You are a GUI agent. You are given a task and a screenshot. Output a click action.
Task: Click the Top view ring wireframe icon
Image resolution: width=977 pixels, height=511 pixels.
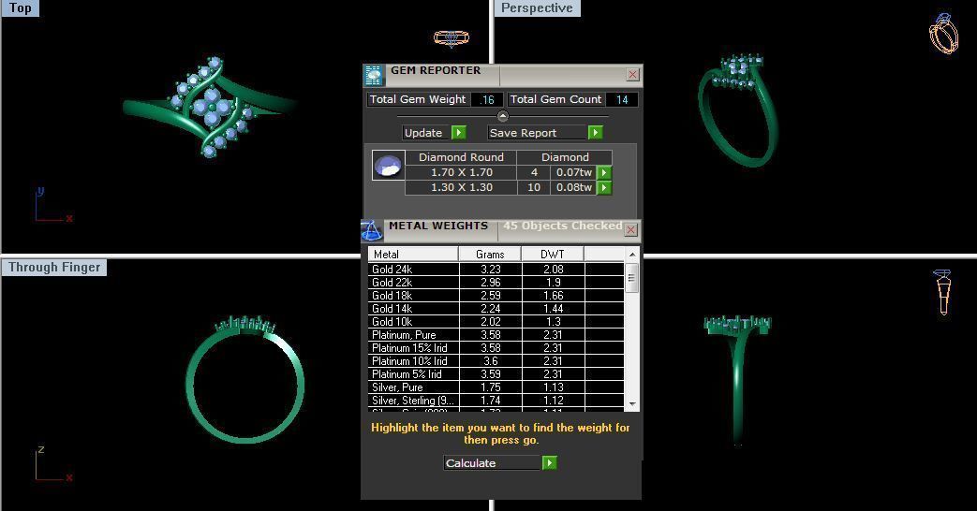451,39
